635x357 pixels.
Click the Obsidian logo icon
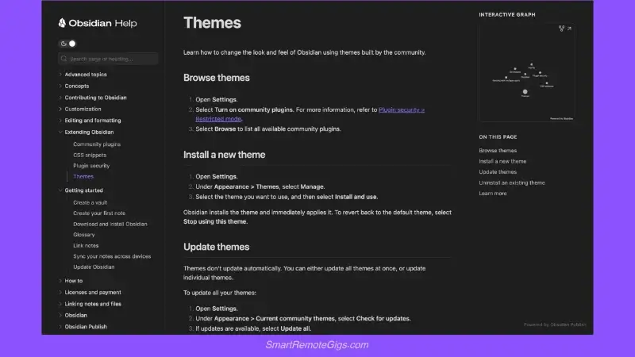[x=62, y=23]
